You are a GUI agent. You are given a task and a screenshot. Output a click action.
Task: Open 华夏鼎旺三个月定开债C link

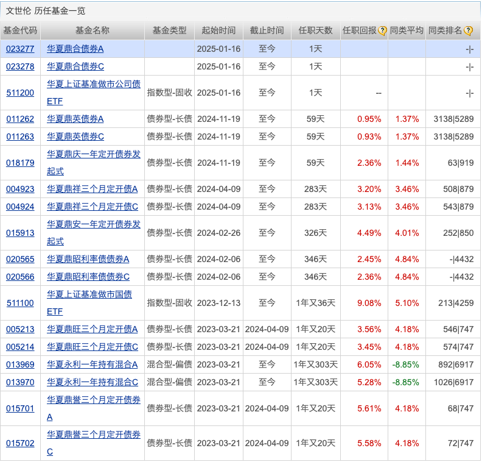(x=93, y=347)
